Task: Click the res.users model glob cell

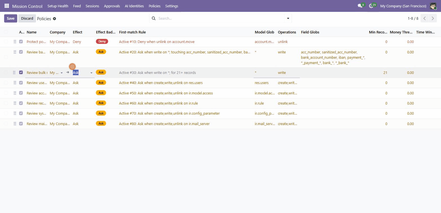Action: 264,83
